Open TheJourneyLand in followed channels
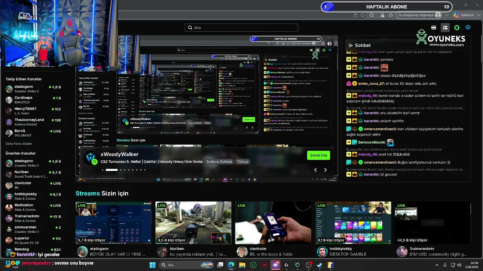Image resolution: width=483 pixels, height=271 pixels. click(x=33, y=122)
